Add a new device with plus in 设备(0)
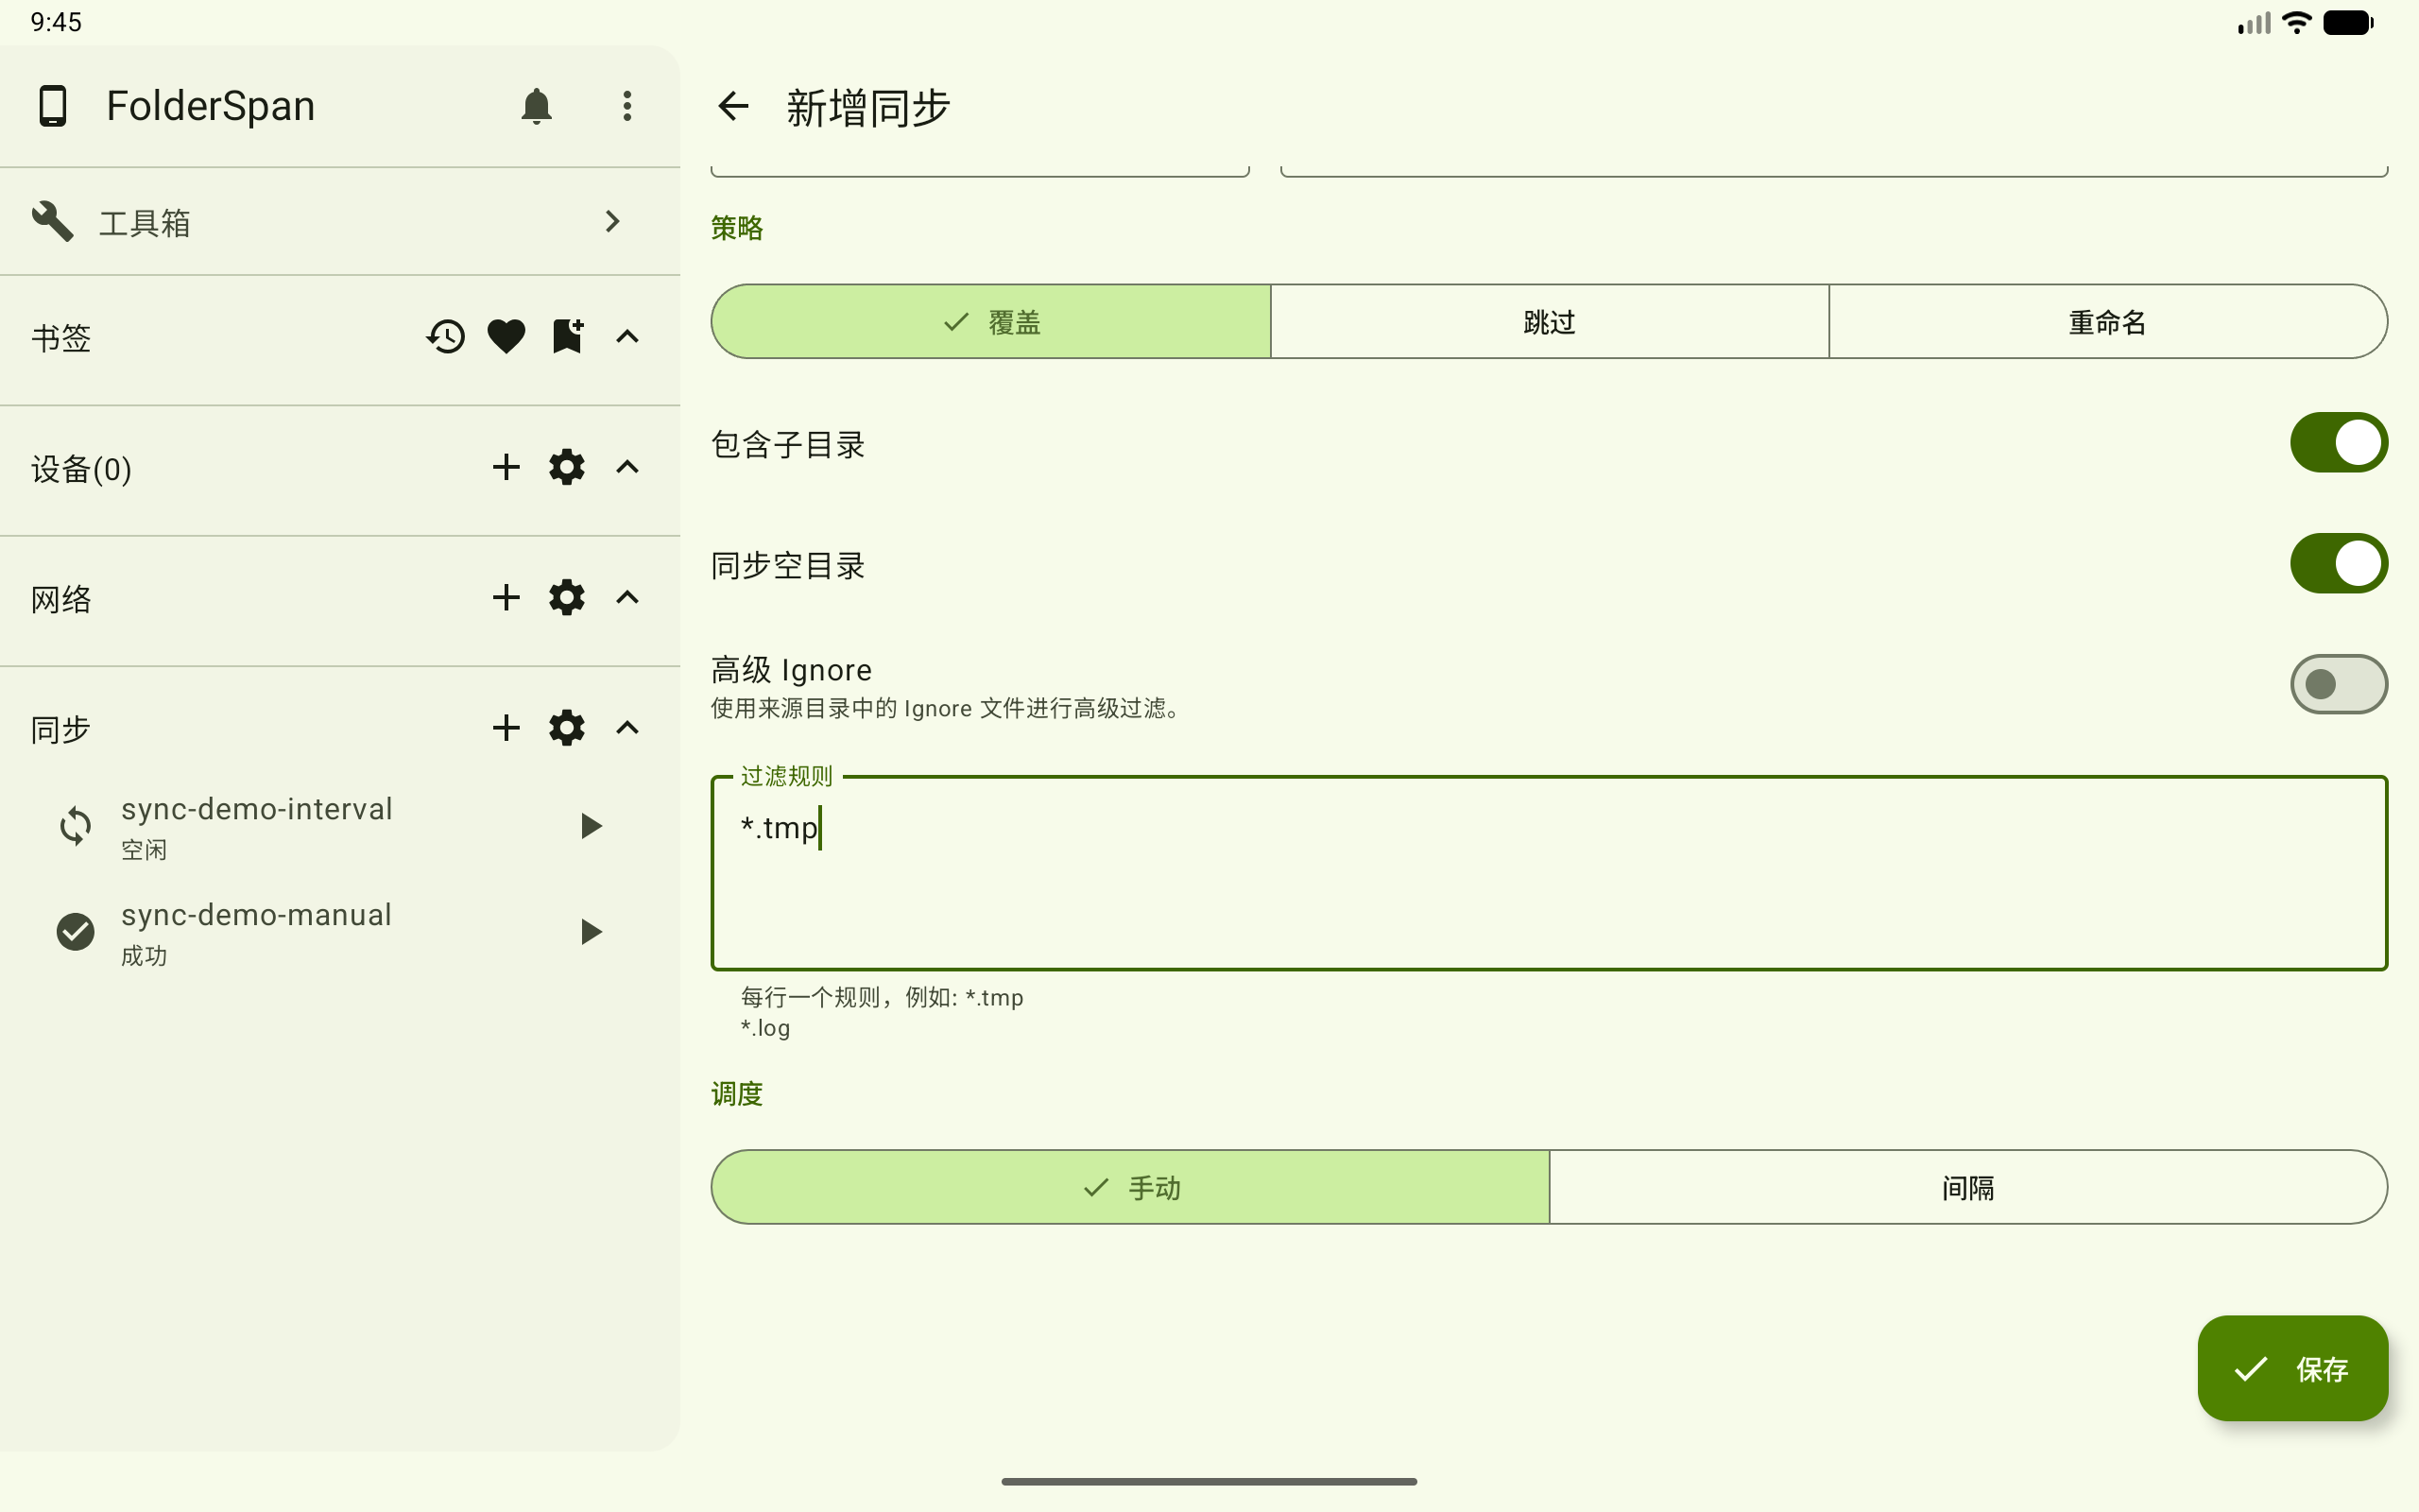Screen dimensions: 2419x1512 pos(506,467)
